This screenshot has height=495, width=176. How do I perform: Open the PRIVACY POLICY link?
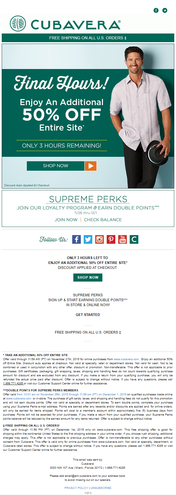76,488
